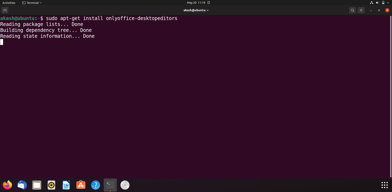
Task: Click the akash@ubuntu prompt text
Action: tap(17, 19)
